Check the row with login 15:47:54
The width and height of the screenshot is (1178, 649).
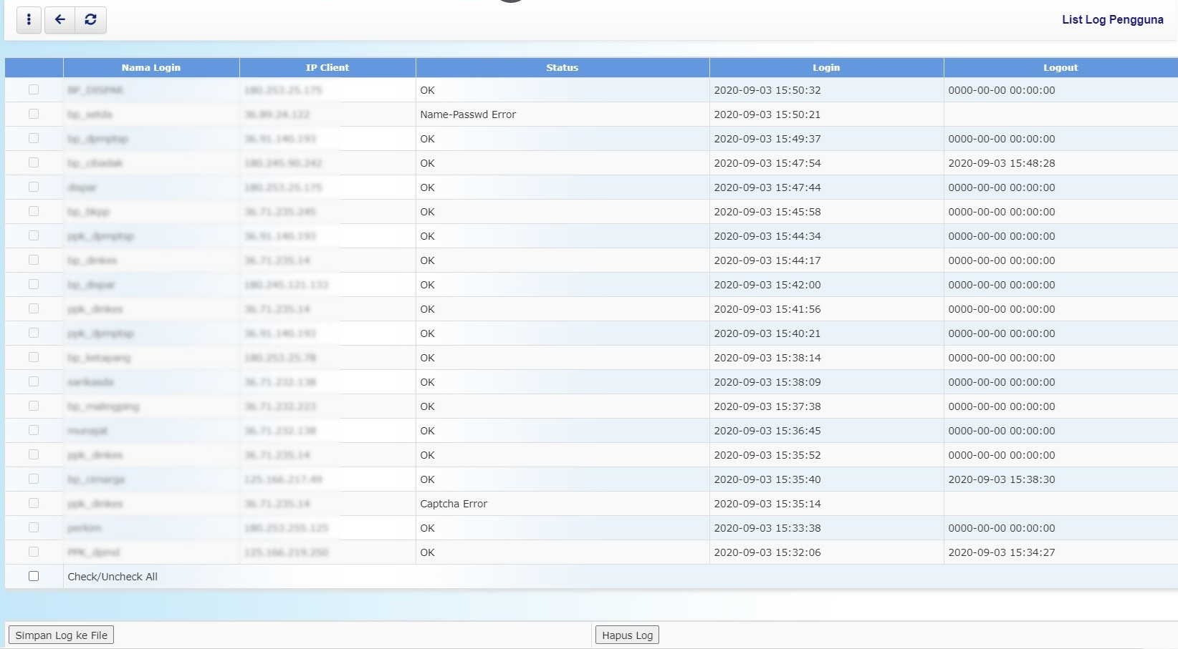pos(34,163)
